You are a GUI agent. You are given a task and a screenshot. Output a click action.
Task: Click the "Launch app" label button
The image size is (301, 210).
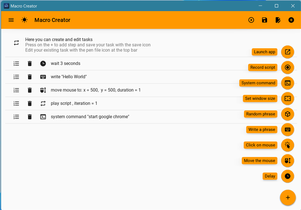tap(264, 52)
